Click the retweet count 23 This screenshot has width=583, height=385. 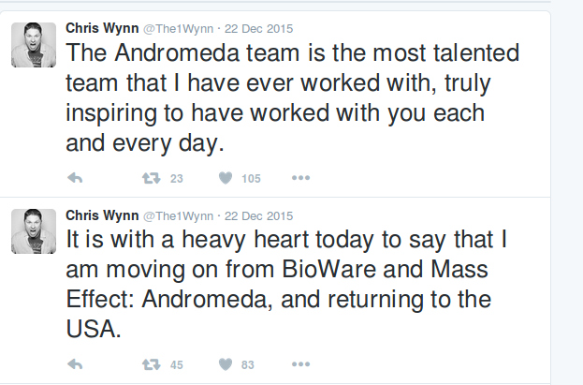(176, 179)
